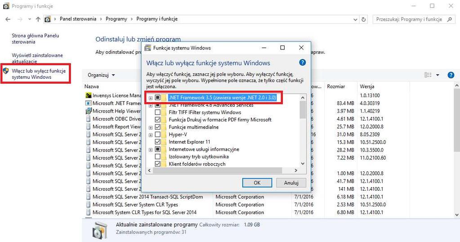Click Programy i funkcje window title icon
This screenshot has height=242, width=460.
(6, 6)
